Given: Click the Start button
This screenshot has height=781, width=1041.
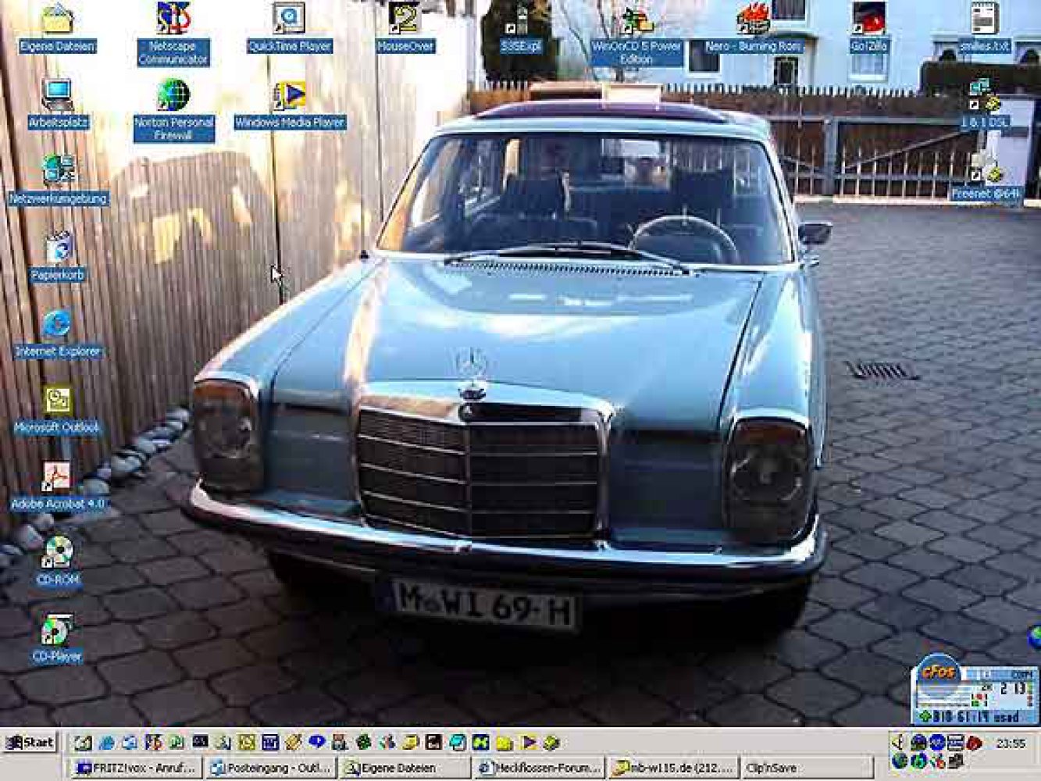Looking at the screenshot, I should tap(30, 742).
